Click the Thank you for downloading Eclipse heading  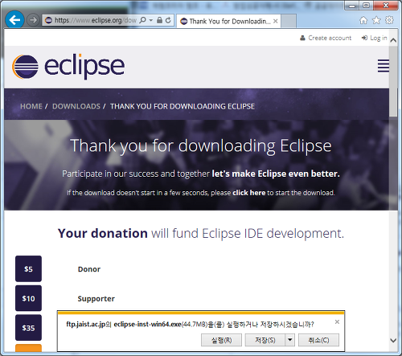click(x=201, y=146)
